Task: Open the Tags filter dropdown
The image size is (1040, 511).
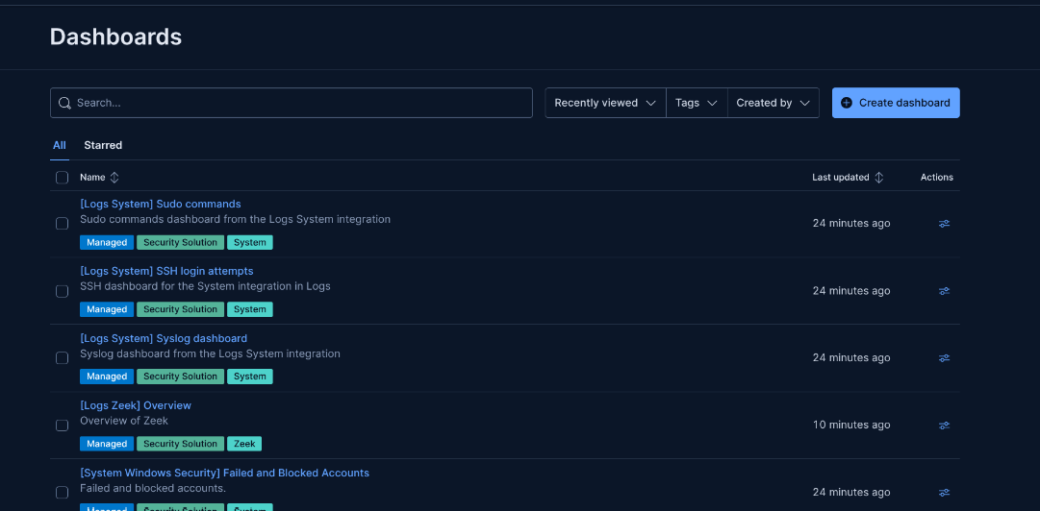Action: point(697,104)
